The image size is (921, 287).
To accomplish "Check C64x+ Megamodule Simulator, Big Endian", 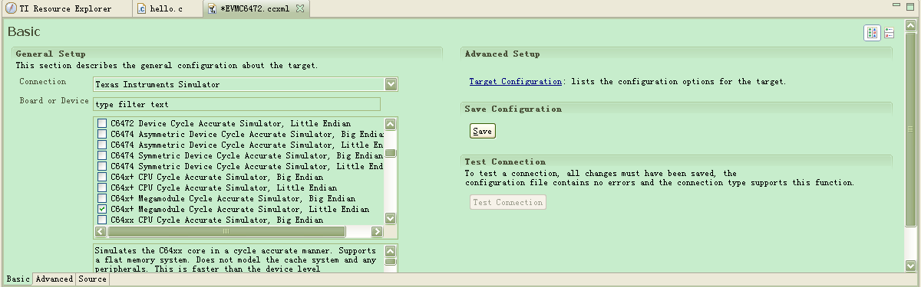I will 101,198.
